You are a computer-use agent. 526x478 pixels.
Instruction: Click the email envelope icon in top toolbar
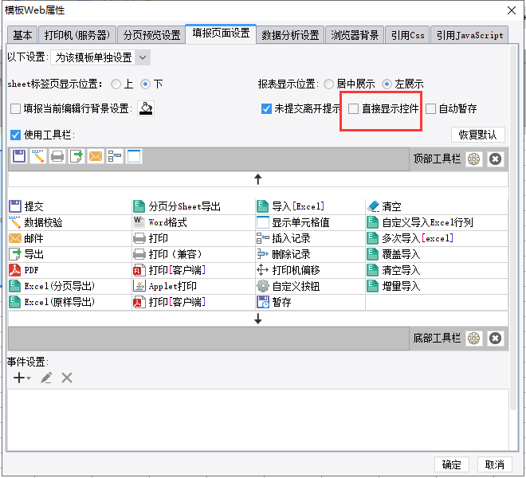(x=96, y=156)
